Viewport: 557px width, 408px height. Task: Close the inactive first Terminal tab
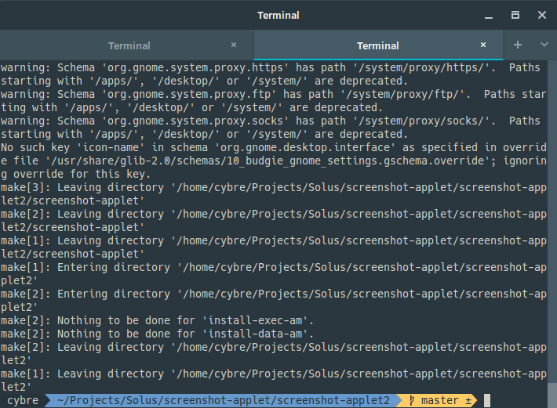pos(234,45)
